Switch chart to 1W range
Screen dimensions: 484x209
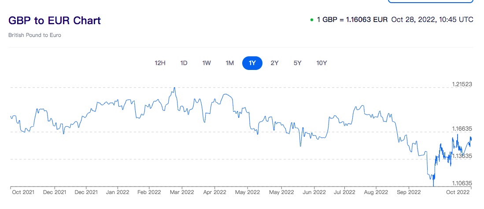207,63
